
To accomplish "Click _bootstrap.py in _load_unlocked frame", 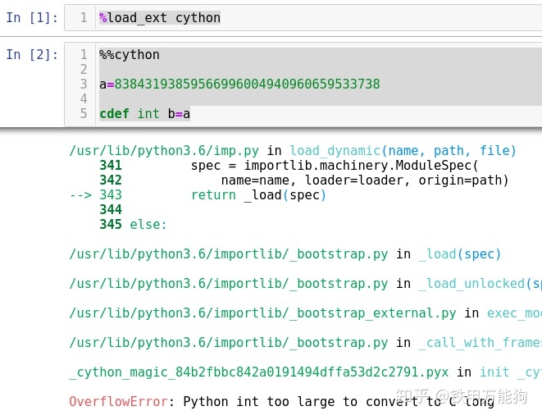I will point(228,284).
